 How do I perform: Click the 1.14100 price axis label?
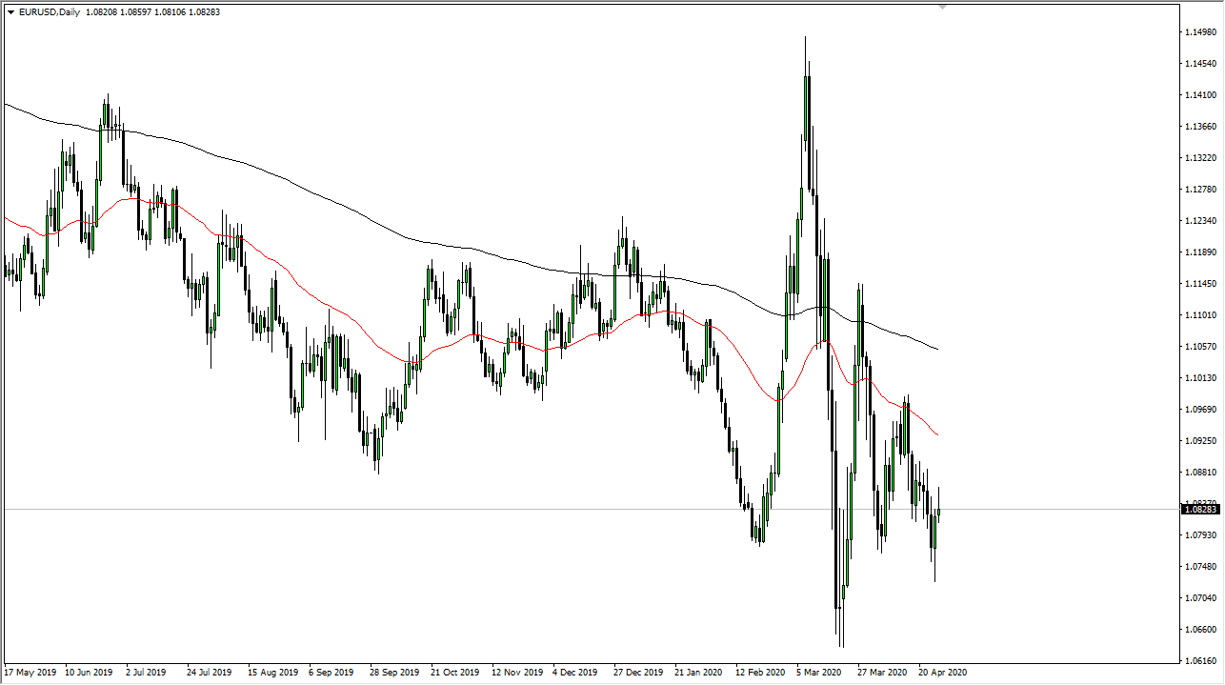[x=1201, y=95]
